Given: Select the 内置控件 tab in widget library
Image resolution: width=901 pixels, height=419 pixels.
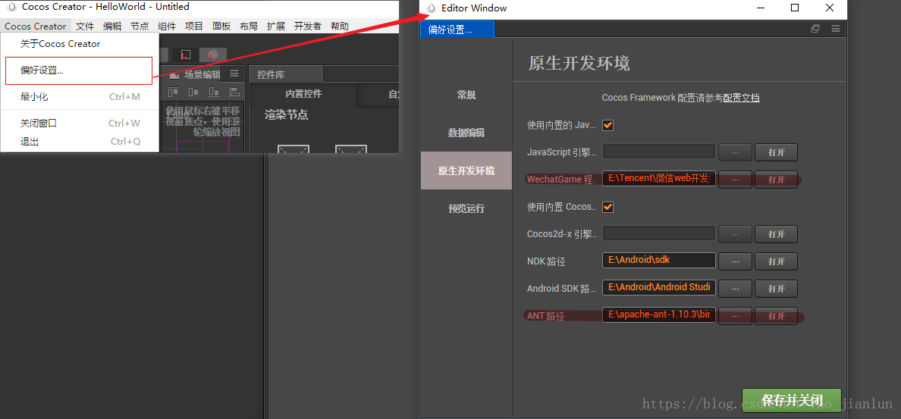Looking at the screenshot, I should (303, 94).
